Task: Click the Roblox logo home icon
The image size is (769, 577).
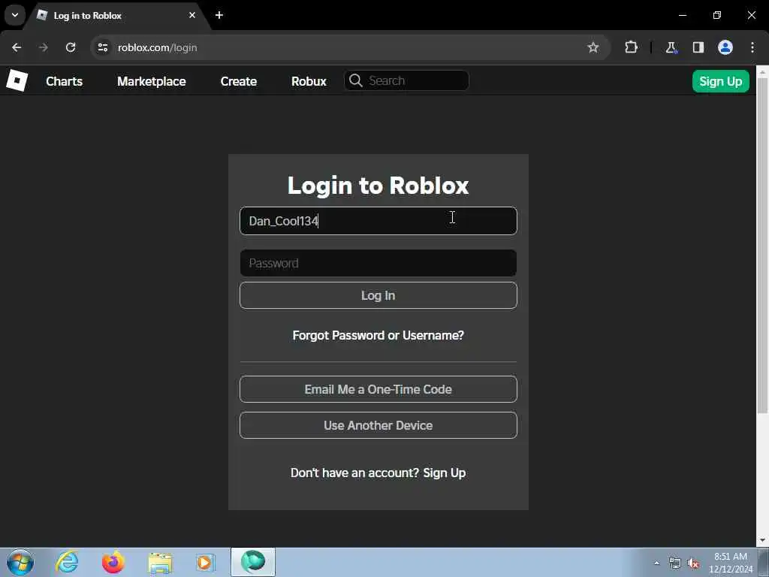Action: pyautogui.click(x=17, y=80)
